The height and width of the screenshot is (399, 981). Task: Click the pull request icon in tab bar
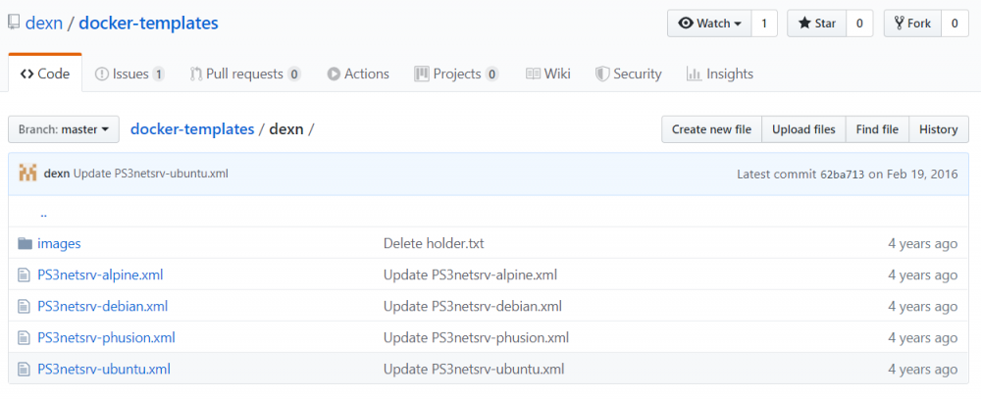coord(196,74)
